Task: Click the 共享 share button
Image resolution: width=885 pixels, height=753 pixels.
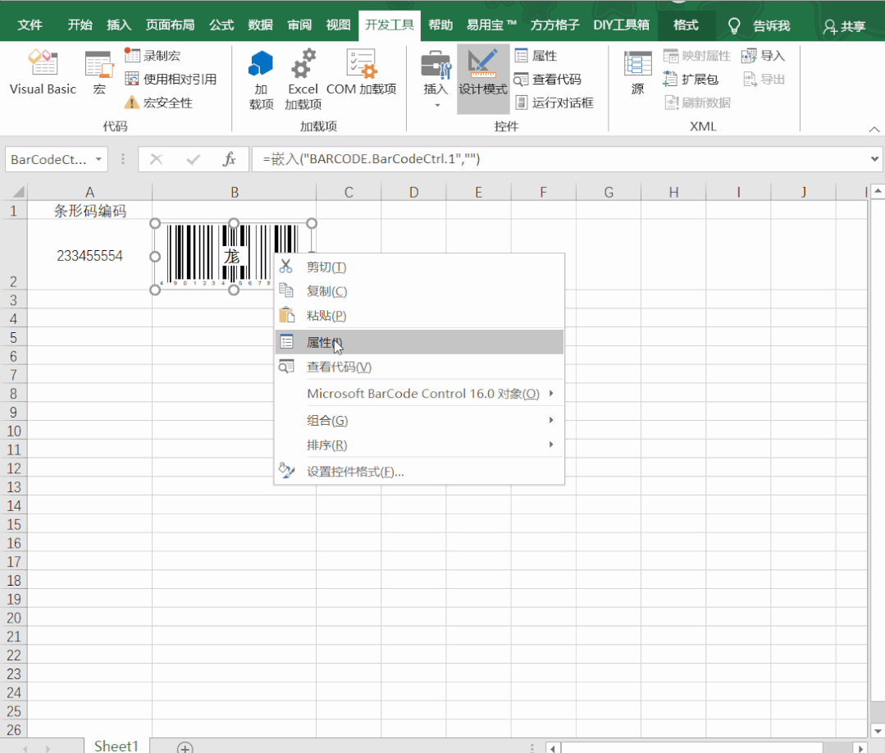Action: (844, 26)
